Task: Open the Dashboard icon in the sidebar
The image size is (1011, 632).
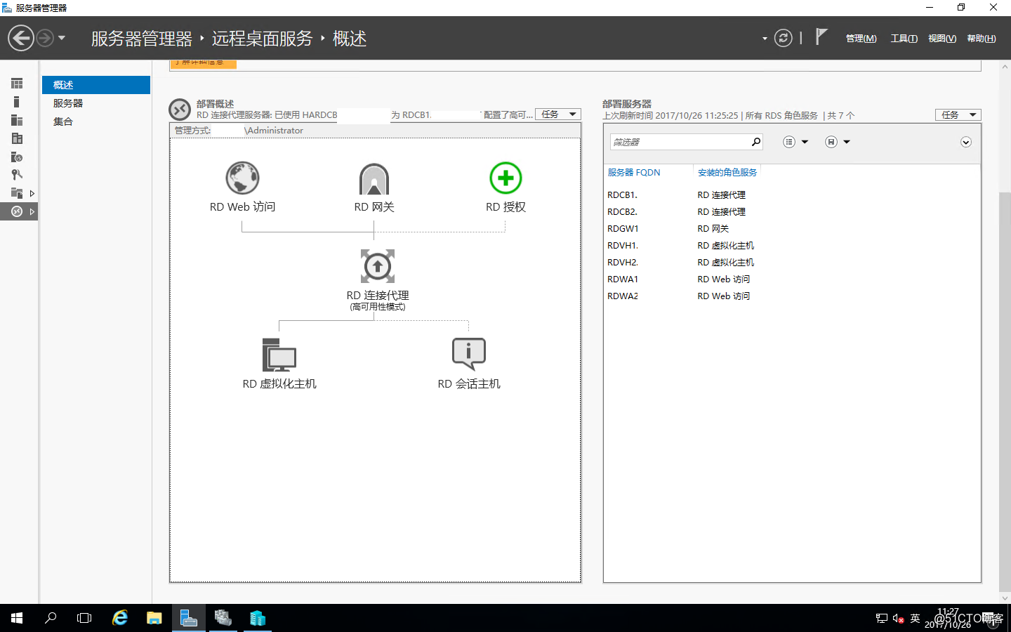Action: [x=17, y=84]
